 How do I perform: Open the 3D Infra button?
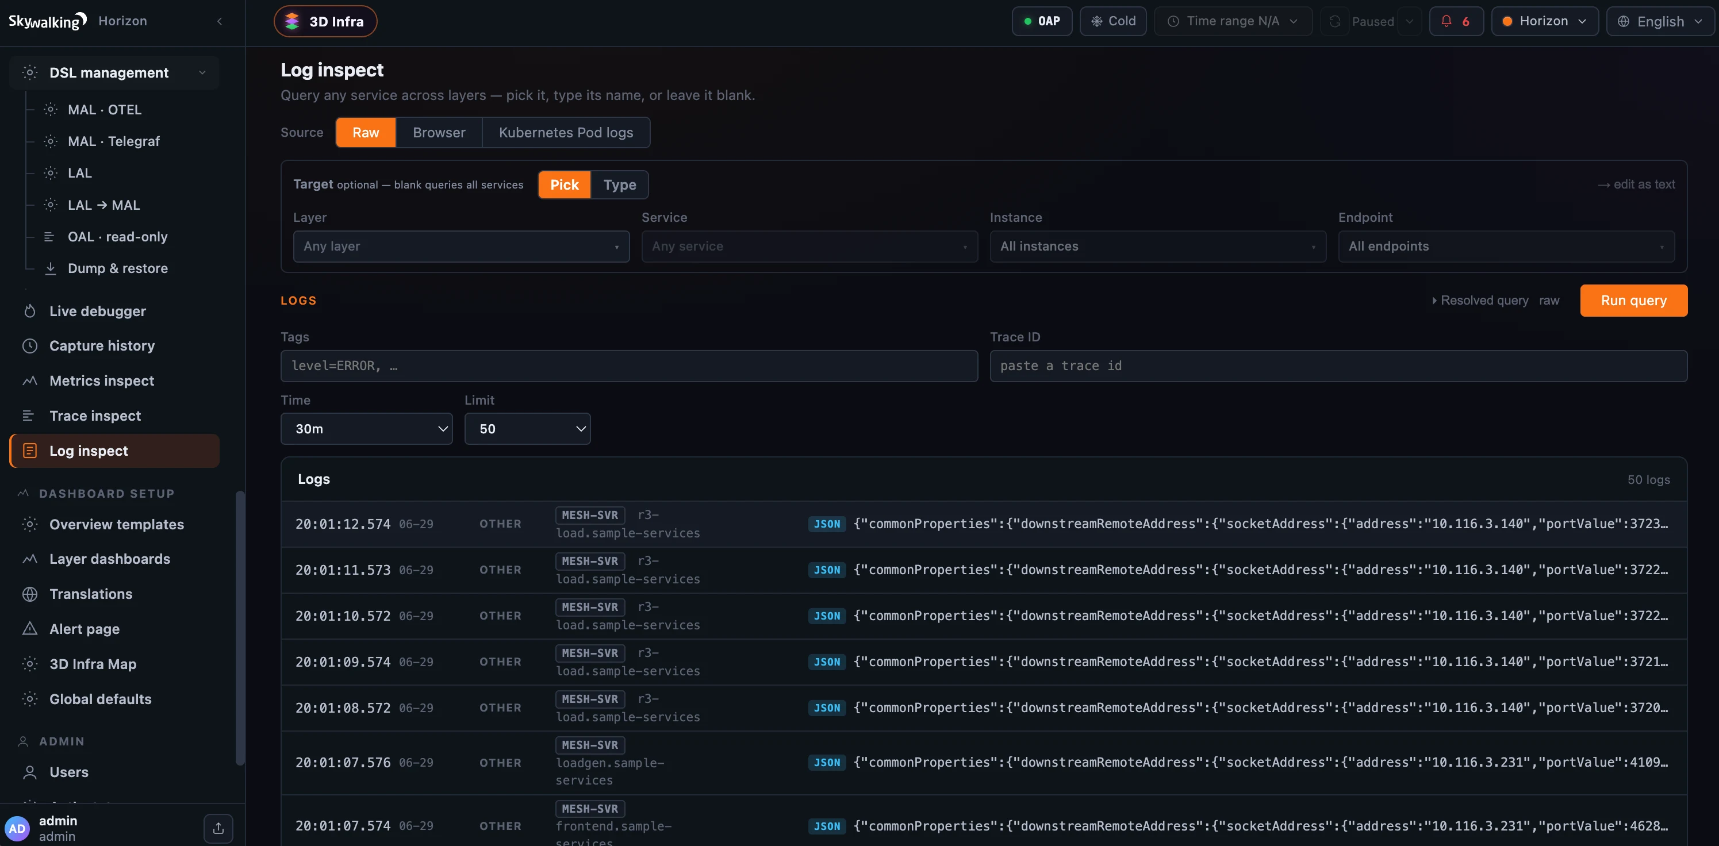(x=325, y=21)
